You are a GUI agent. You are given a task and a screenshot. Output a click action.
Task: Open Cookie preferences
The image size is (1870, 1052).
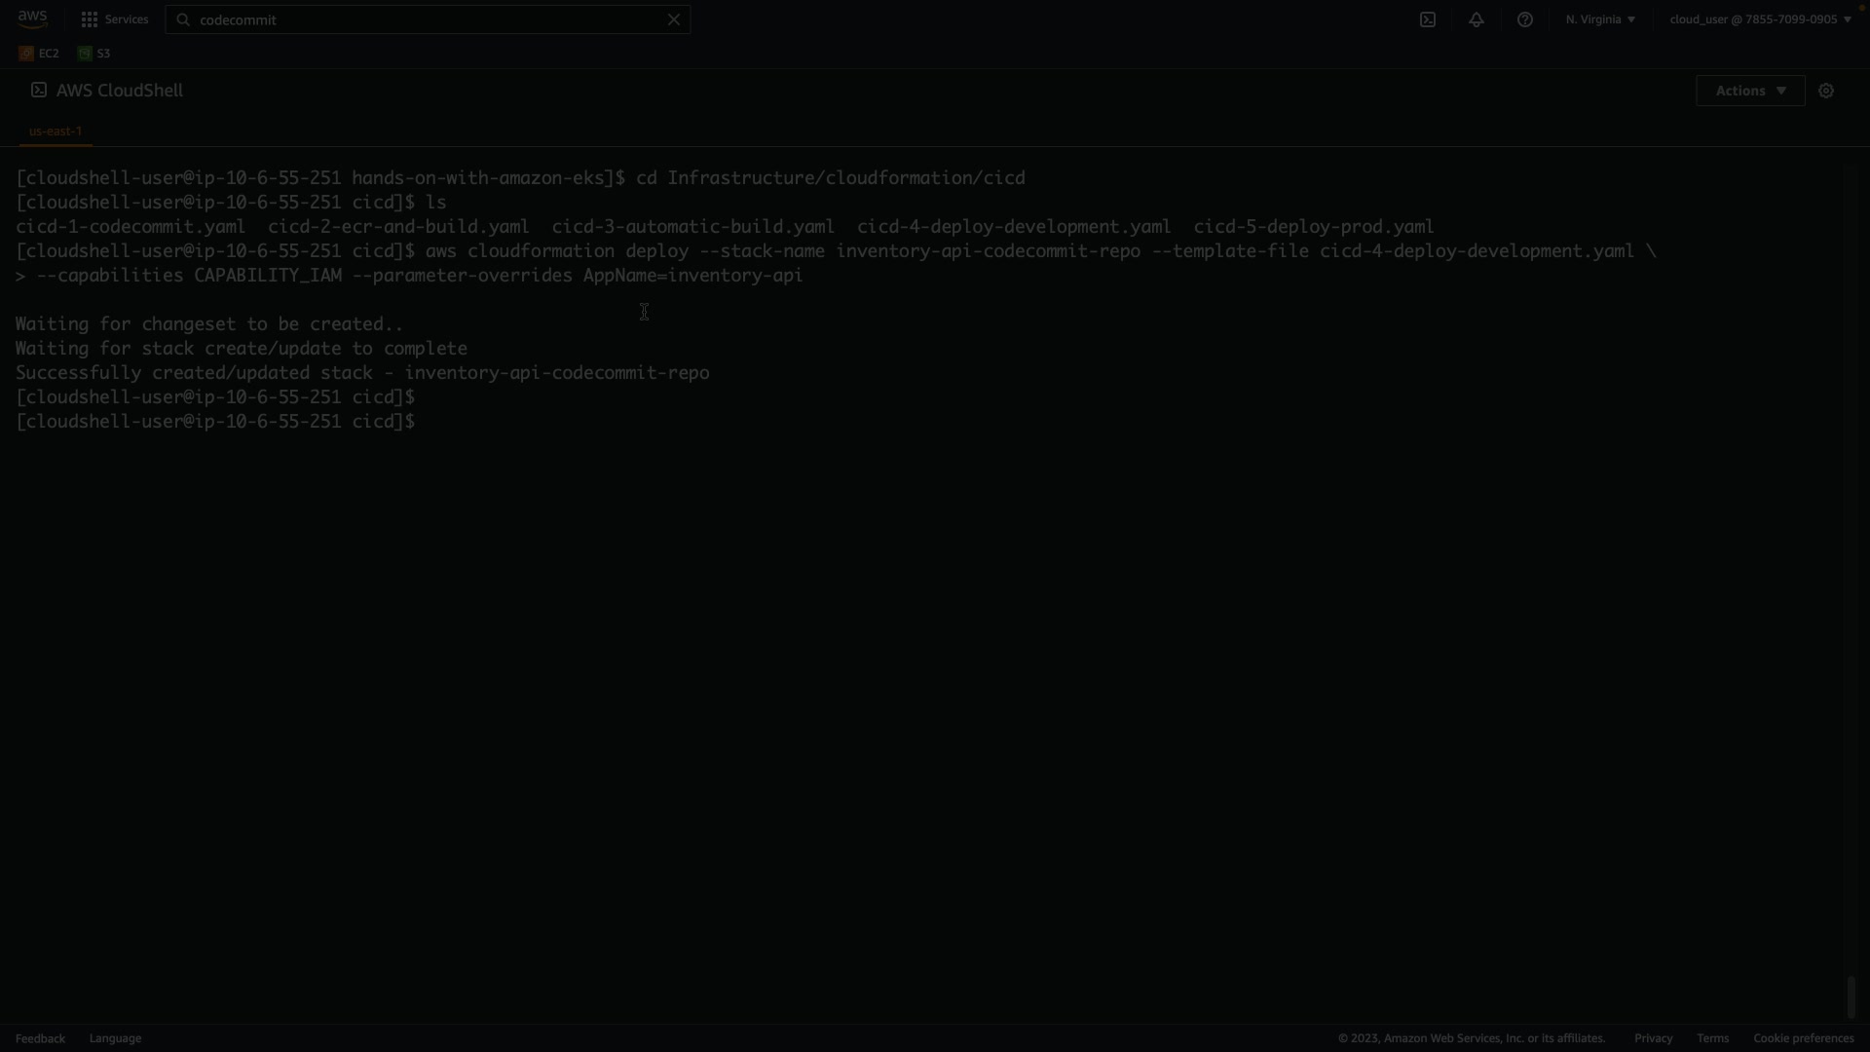coord(1803,1038)
